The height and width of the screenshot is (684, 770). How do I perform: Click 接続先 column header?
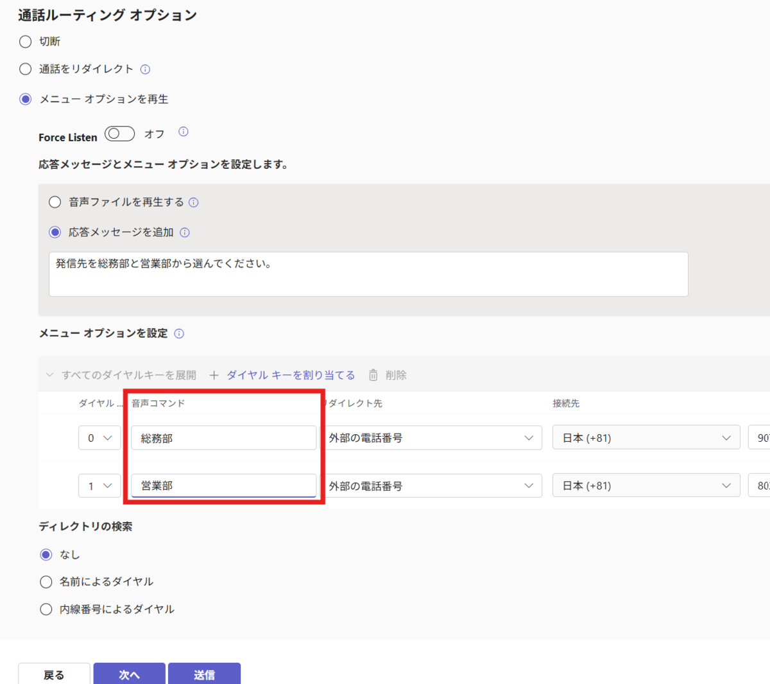coord(566,403)
